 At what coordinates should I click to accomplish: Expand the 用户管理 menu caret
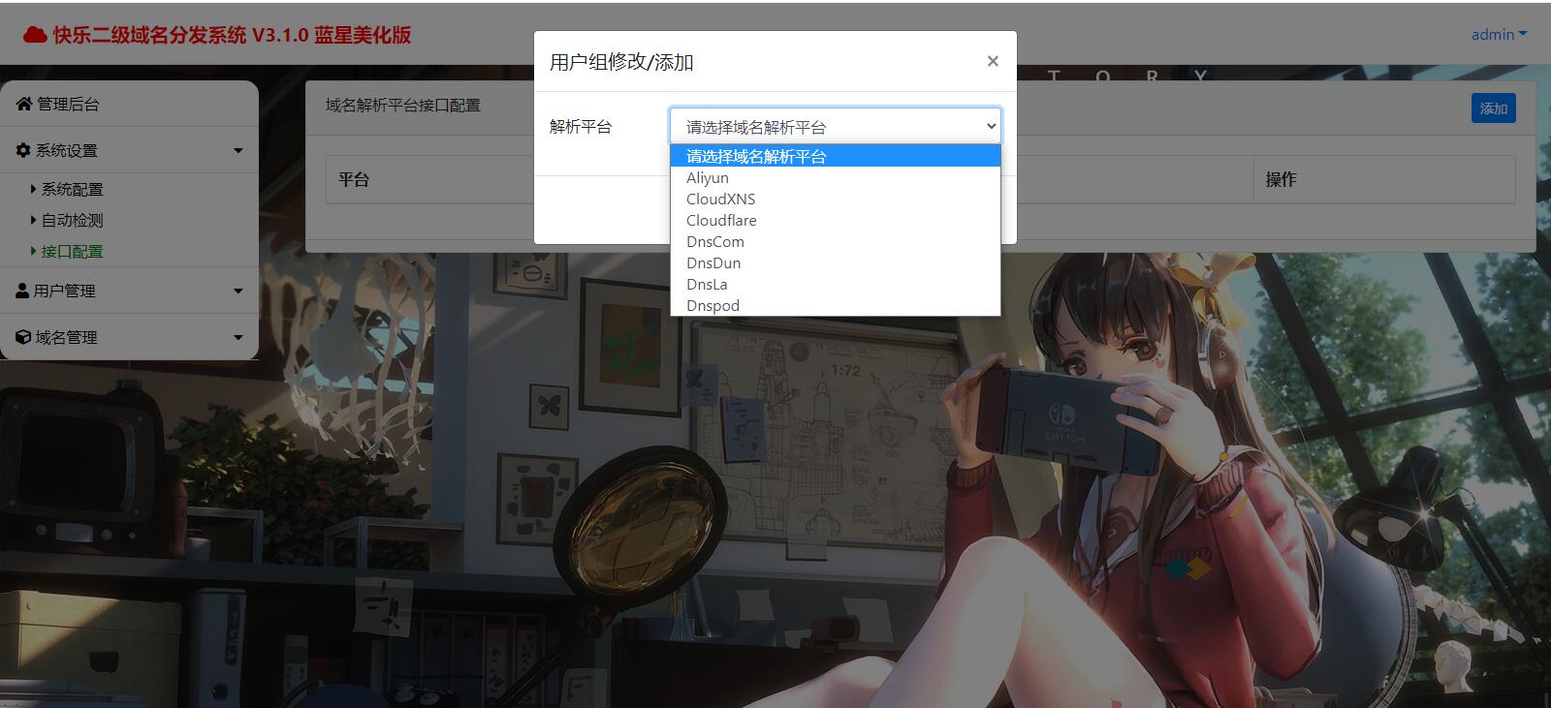pos(237,291)
